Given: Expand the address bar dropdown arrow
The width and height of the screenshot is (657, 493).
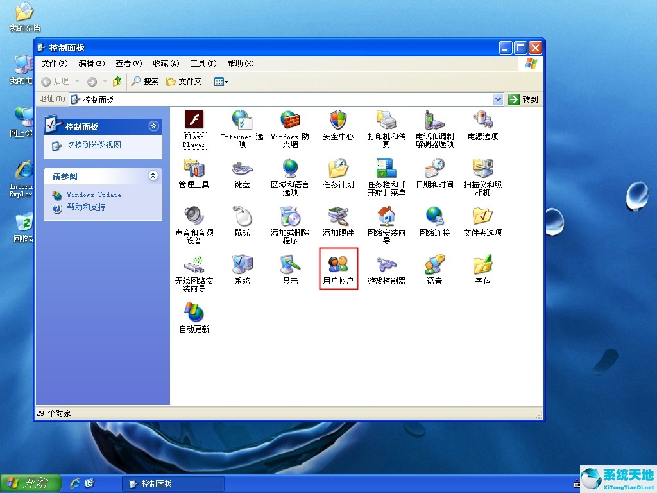Looking at the screenshot, I should [x=498, y=99].
